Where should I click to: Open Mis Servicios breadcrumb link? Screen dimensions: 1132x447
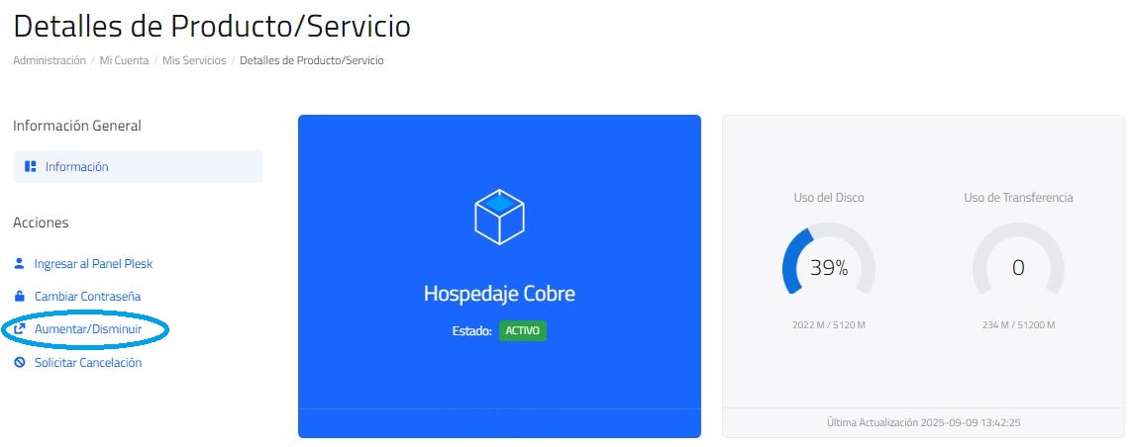[x=194, y=60]
